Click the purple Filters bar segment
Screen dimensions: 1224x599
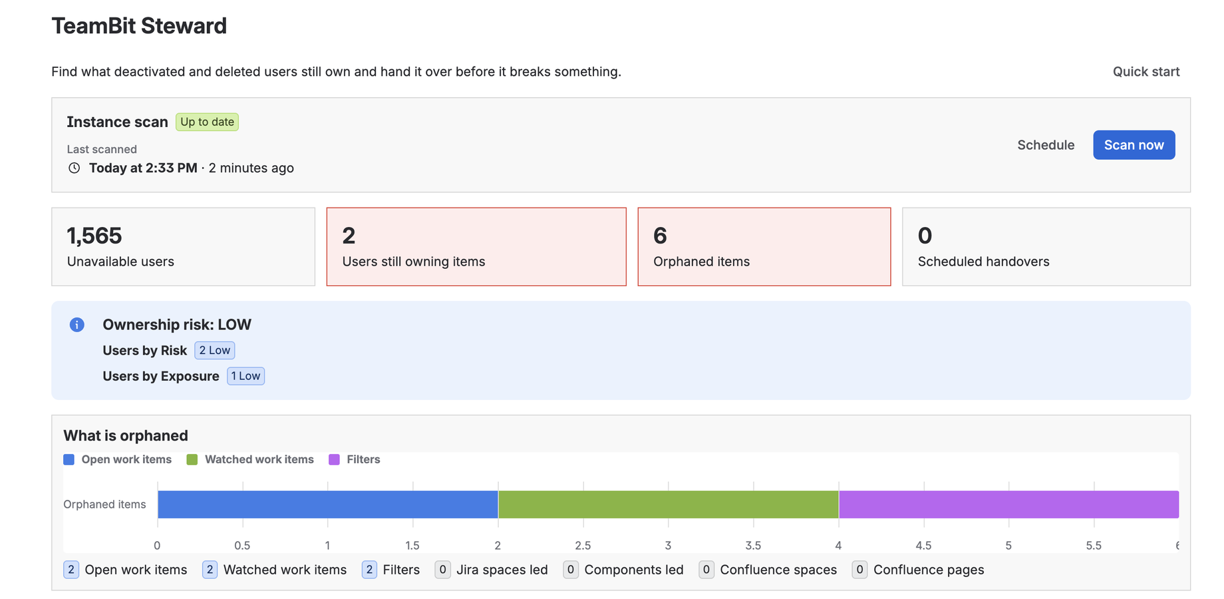pyautogui.click(x=1008, y=504)
